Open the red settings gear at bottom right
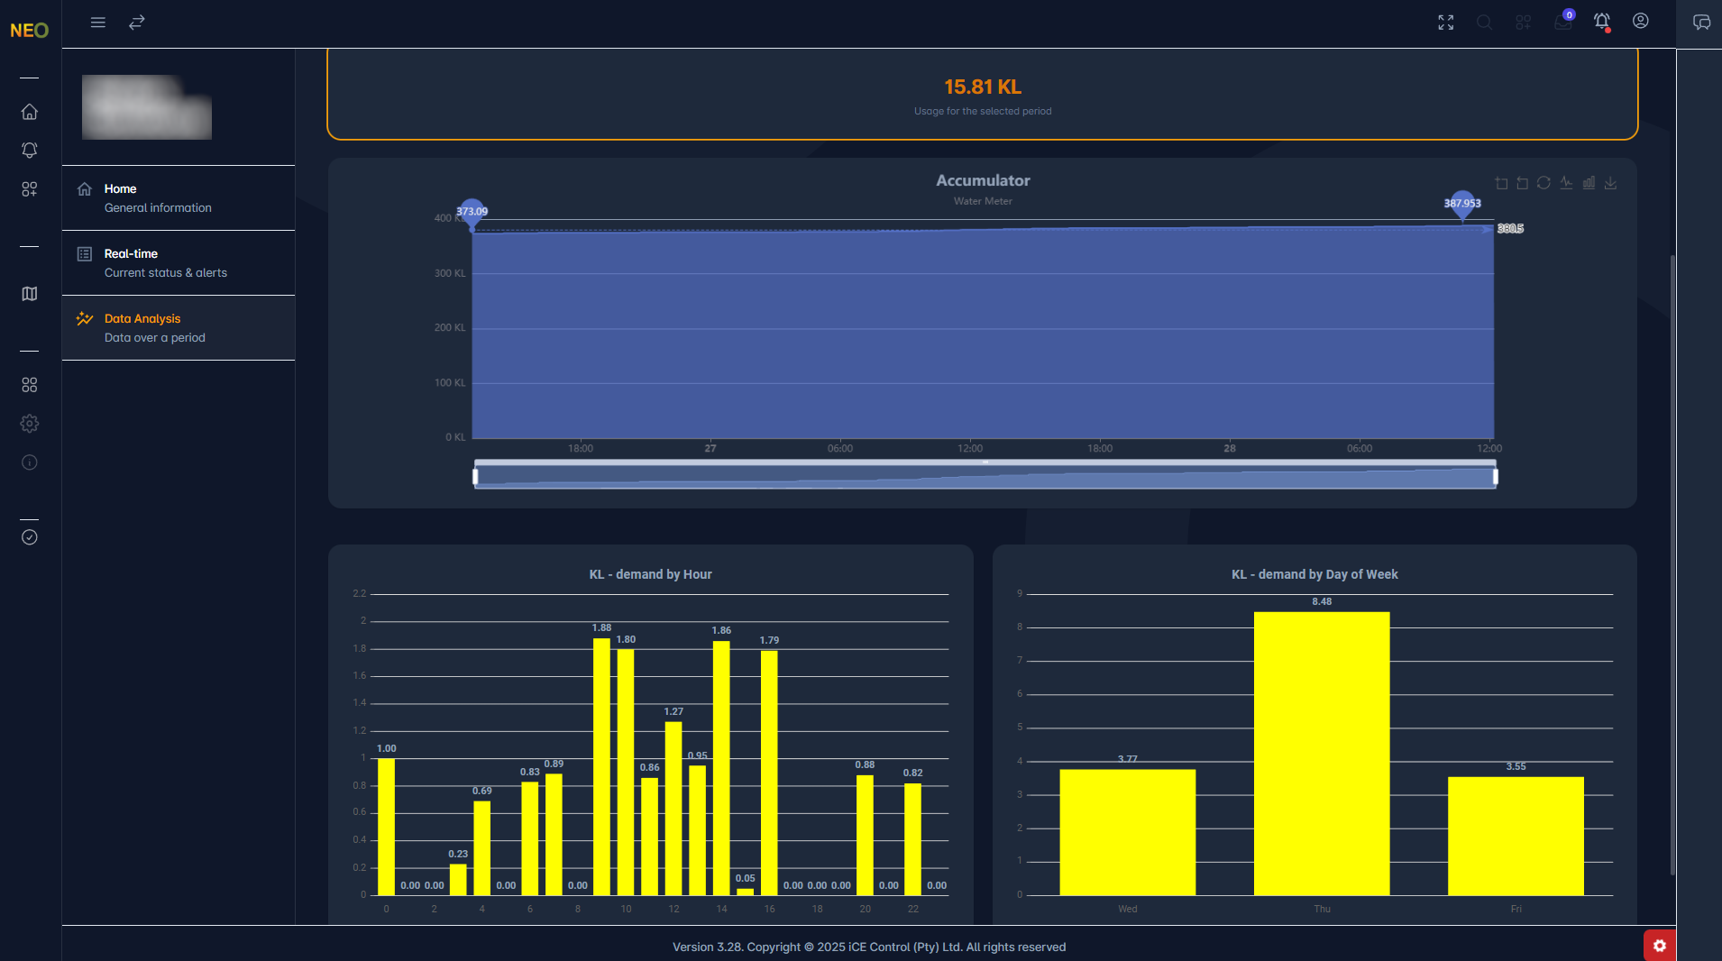 (1660, 946)
